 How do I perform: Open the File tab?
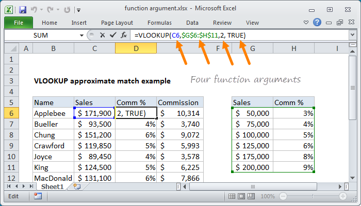(x=19, y=23)
